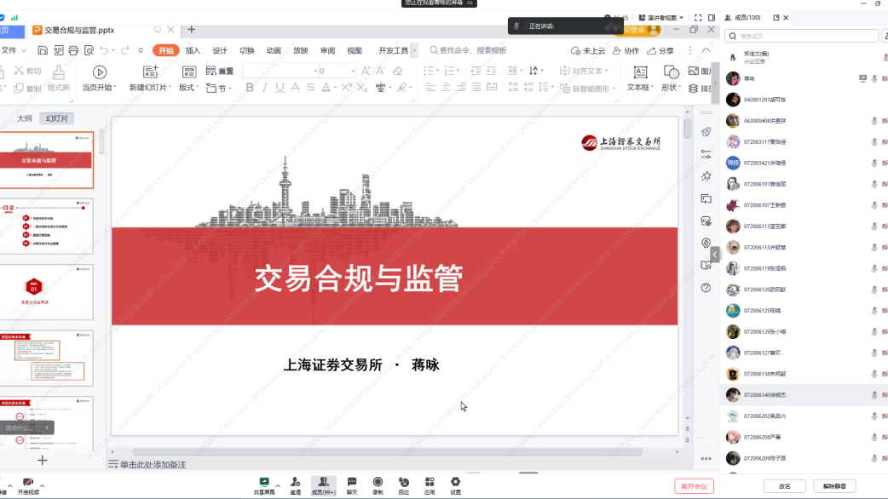Click the print icon in quick toolbar
The width and height of the screenshot is (888, 499).
pyautogui.click(x=73, y=50)
